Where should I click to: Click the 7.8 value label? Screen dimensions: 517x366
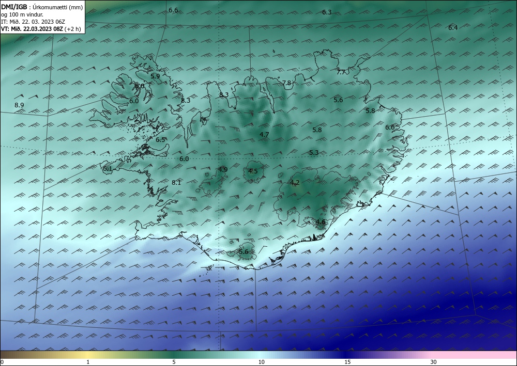[287, 83]
